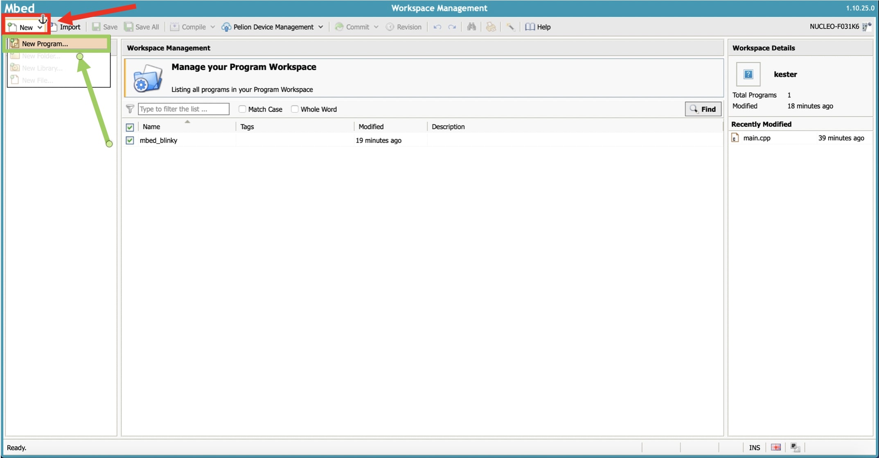The width and height of the screenshot is (879, 458).
Task: Open the main.cpp file icon in Recently Modified
Action: click(735, 138)
